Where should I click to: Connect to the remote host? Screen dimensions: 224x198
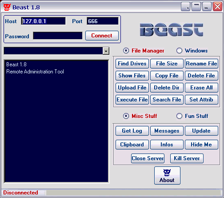(102, 36)
